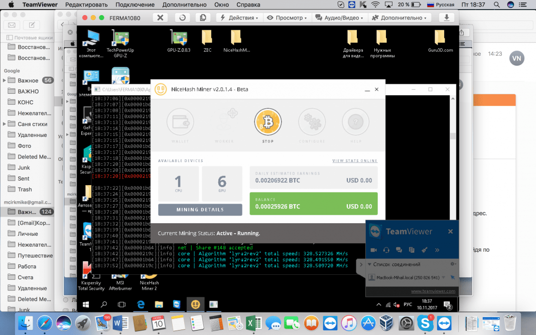Viewport: 536px width, 335px height.
Task: Start video in TeamViewer panel camera icon
Action: point(374,250)
